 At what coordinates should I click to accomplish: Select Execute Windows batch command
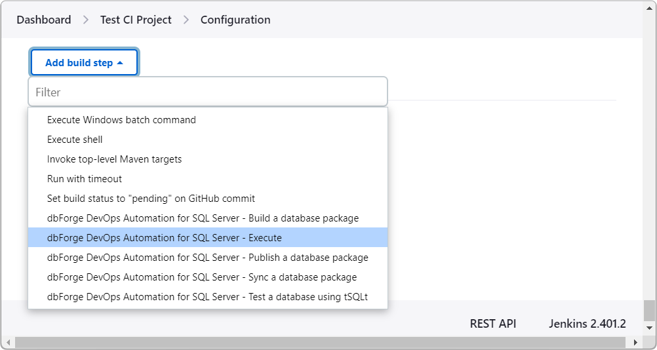[121, 120]
